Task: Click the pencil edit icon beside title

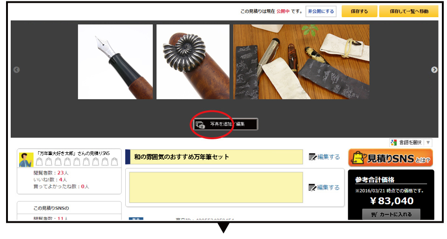Action: (312, 157)
